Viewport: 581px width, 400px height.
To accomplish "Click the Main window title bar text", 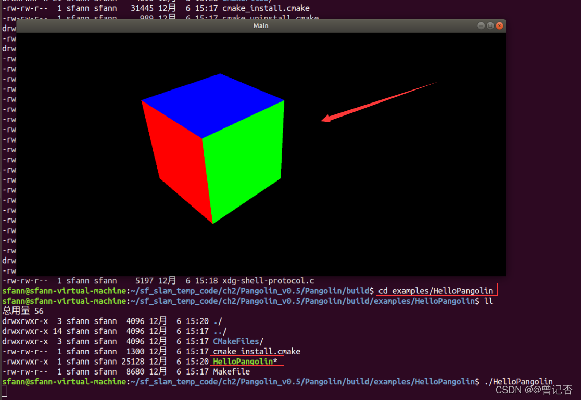I will (260, 26).
